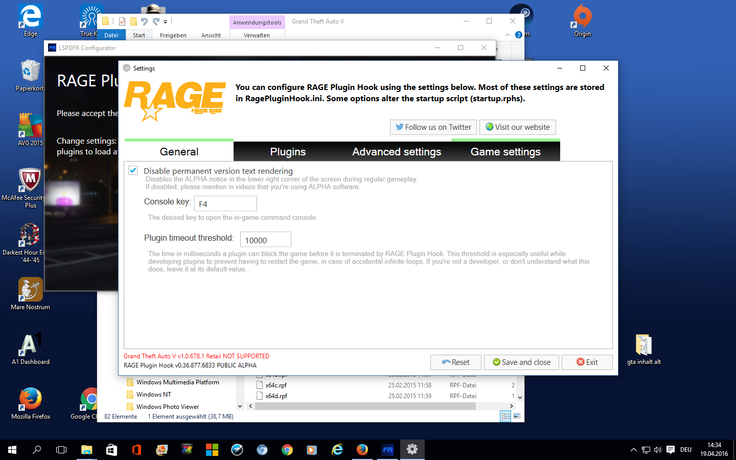Uncheck Disable permanent version text rendering
This screenshot has height=460, width=736.
pyautogui.click(x=133, y=170)
